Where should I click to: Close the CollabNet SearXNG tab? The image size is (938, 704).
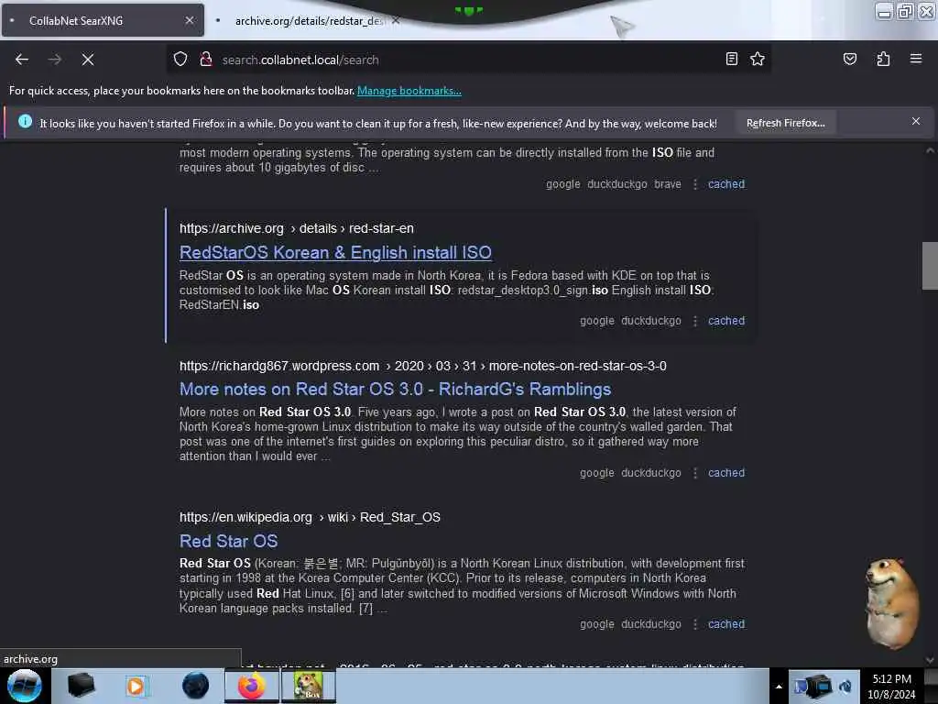coord(189,20)
